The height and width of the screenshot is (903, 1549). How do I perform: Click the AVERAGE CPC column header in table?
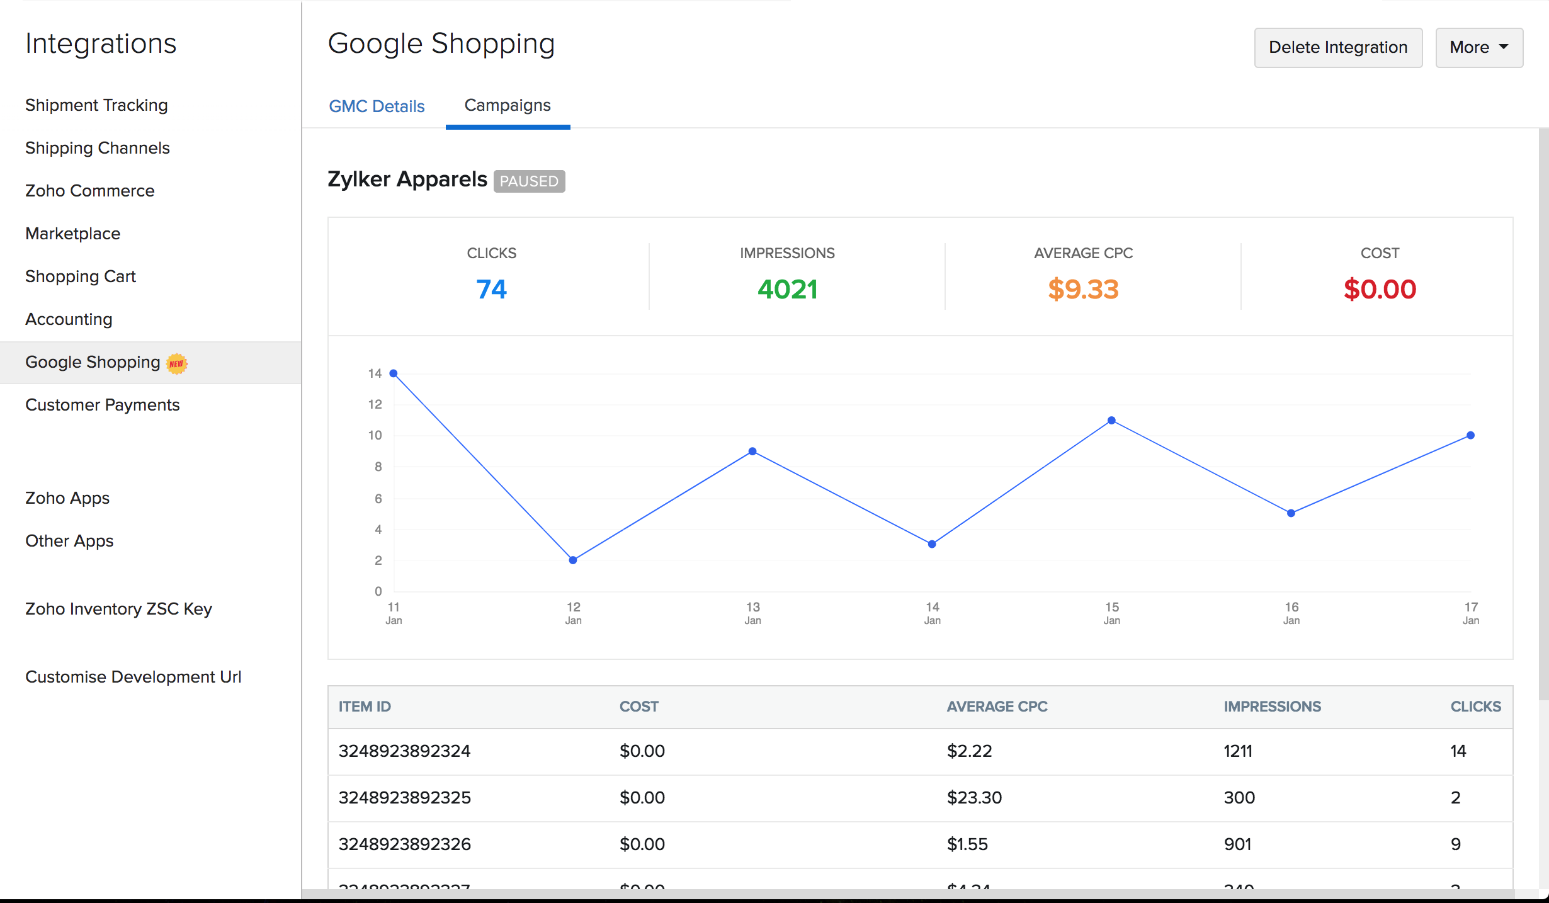point(997,707)
